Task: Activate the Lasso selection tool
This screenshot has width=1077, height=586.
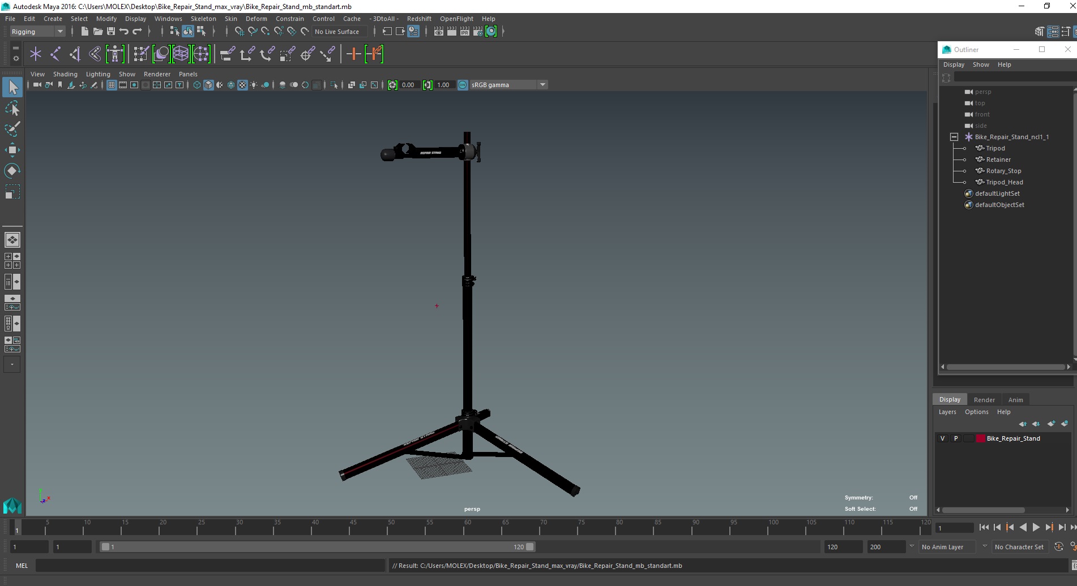Action: pos(12,108)
